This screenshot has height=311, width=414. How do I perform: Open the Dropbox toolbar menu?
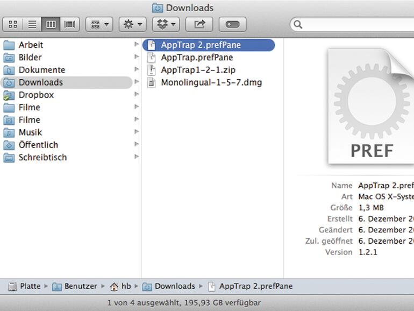166,24
